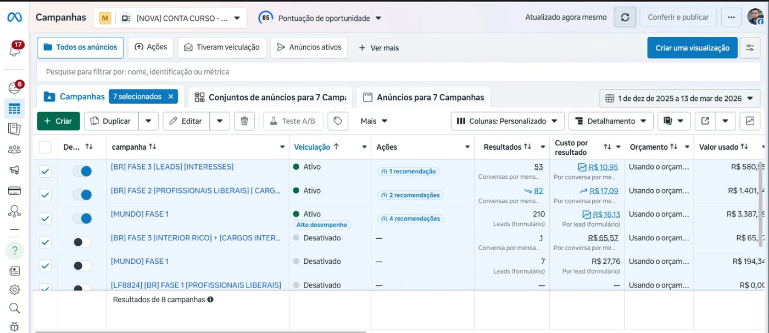Turn off [BR] FASE 3 [LEADS] [INTERESSES] campaign switch

click(82, 171)
